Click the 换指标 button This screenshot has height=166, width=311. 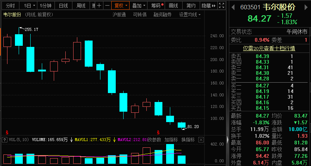[x=188, y=140]
